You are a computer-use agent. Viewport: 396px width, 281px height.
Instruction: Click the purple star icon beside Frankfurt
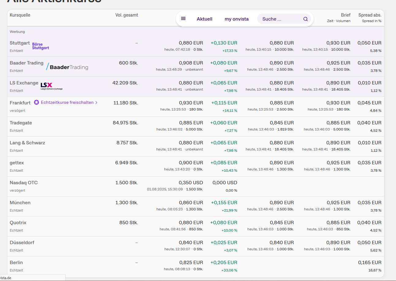pyautogui.click(x=36, y=103)
